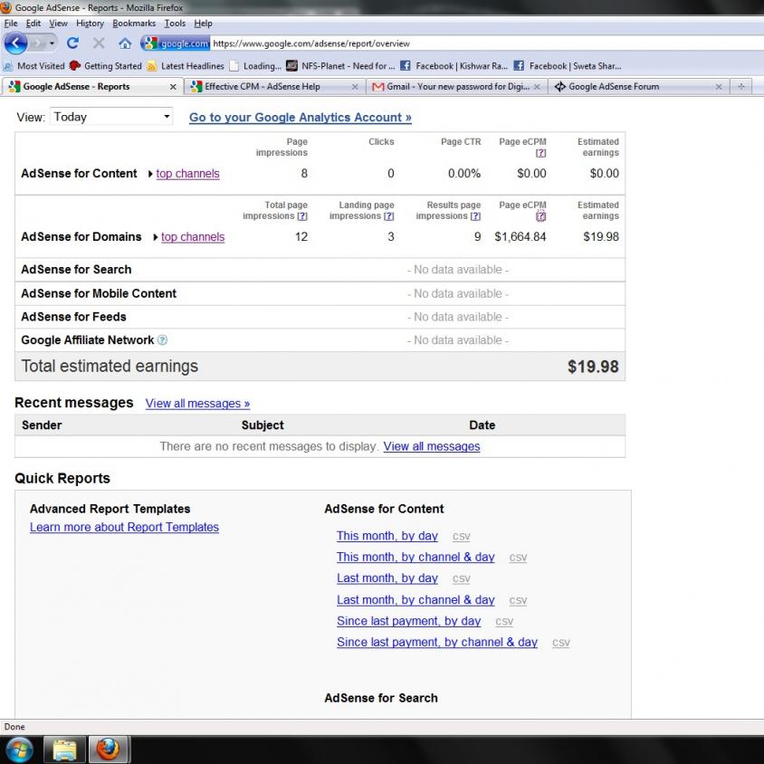Download csv for Last month, by day
Screen dimensions: 764x764
(x=461, y=578)
